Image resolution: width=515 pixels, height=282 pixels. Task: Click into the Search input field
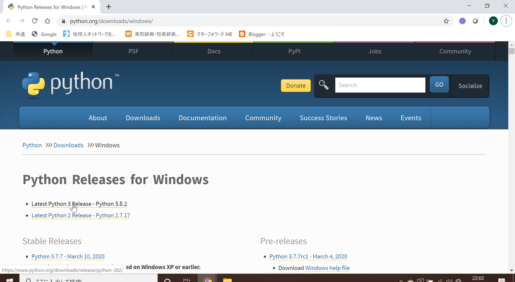(x=380, y=85)
